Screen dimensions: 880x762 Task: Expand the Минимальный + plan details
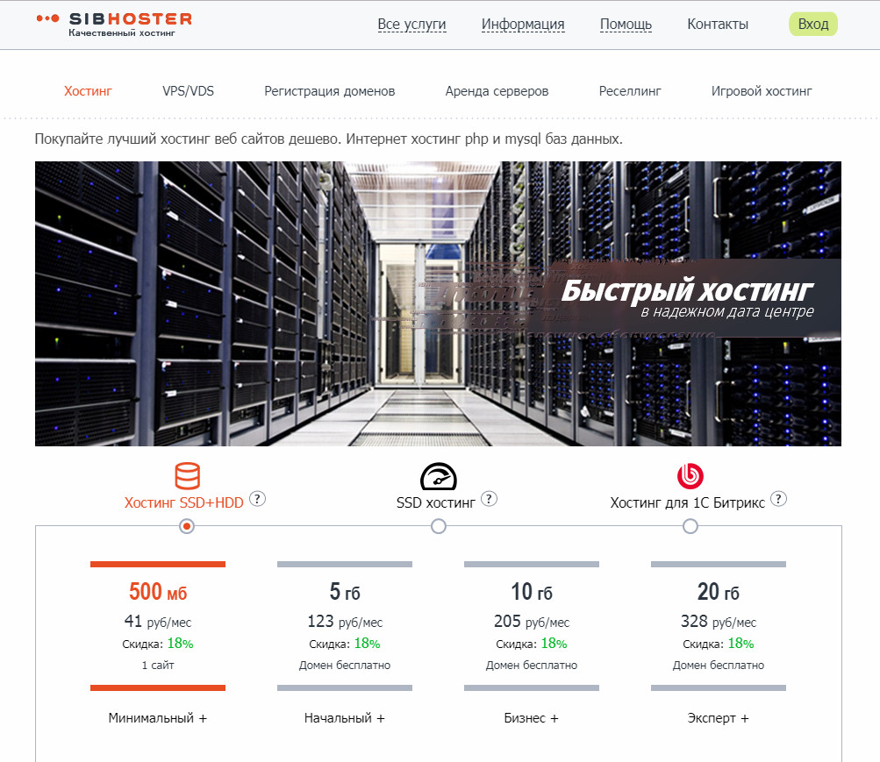point(158,718)
